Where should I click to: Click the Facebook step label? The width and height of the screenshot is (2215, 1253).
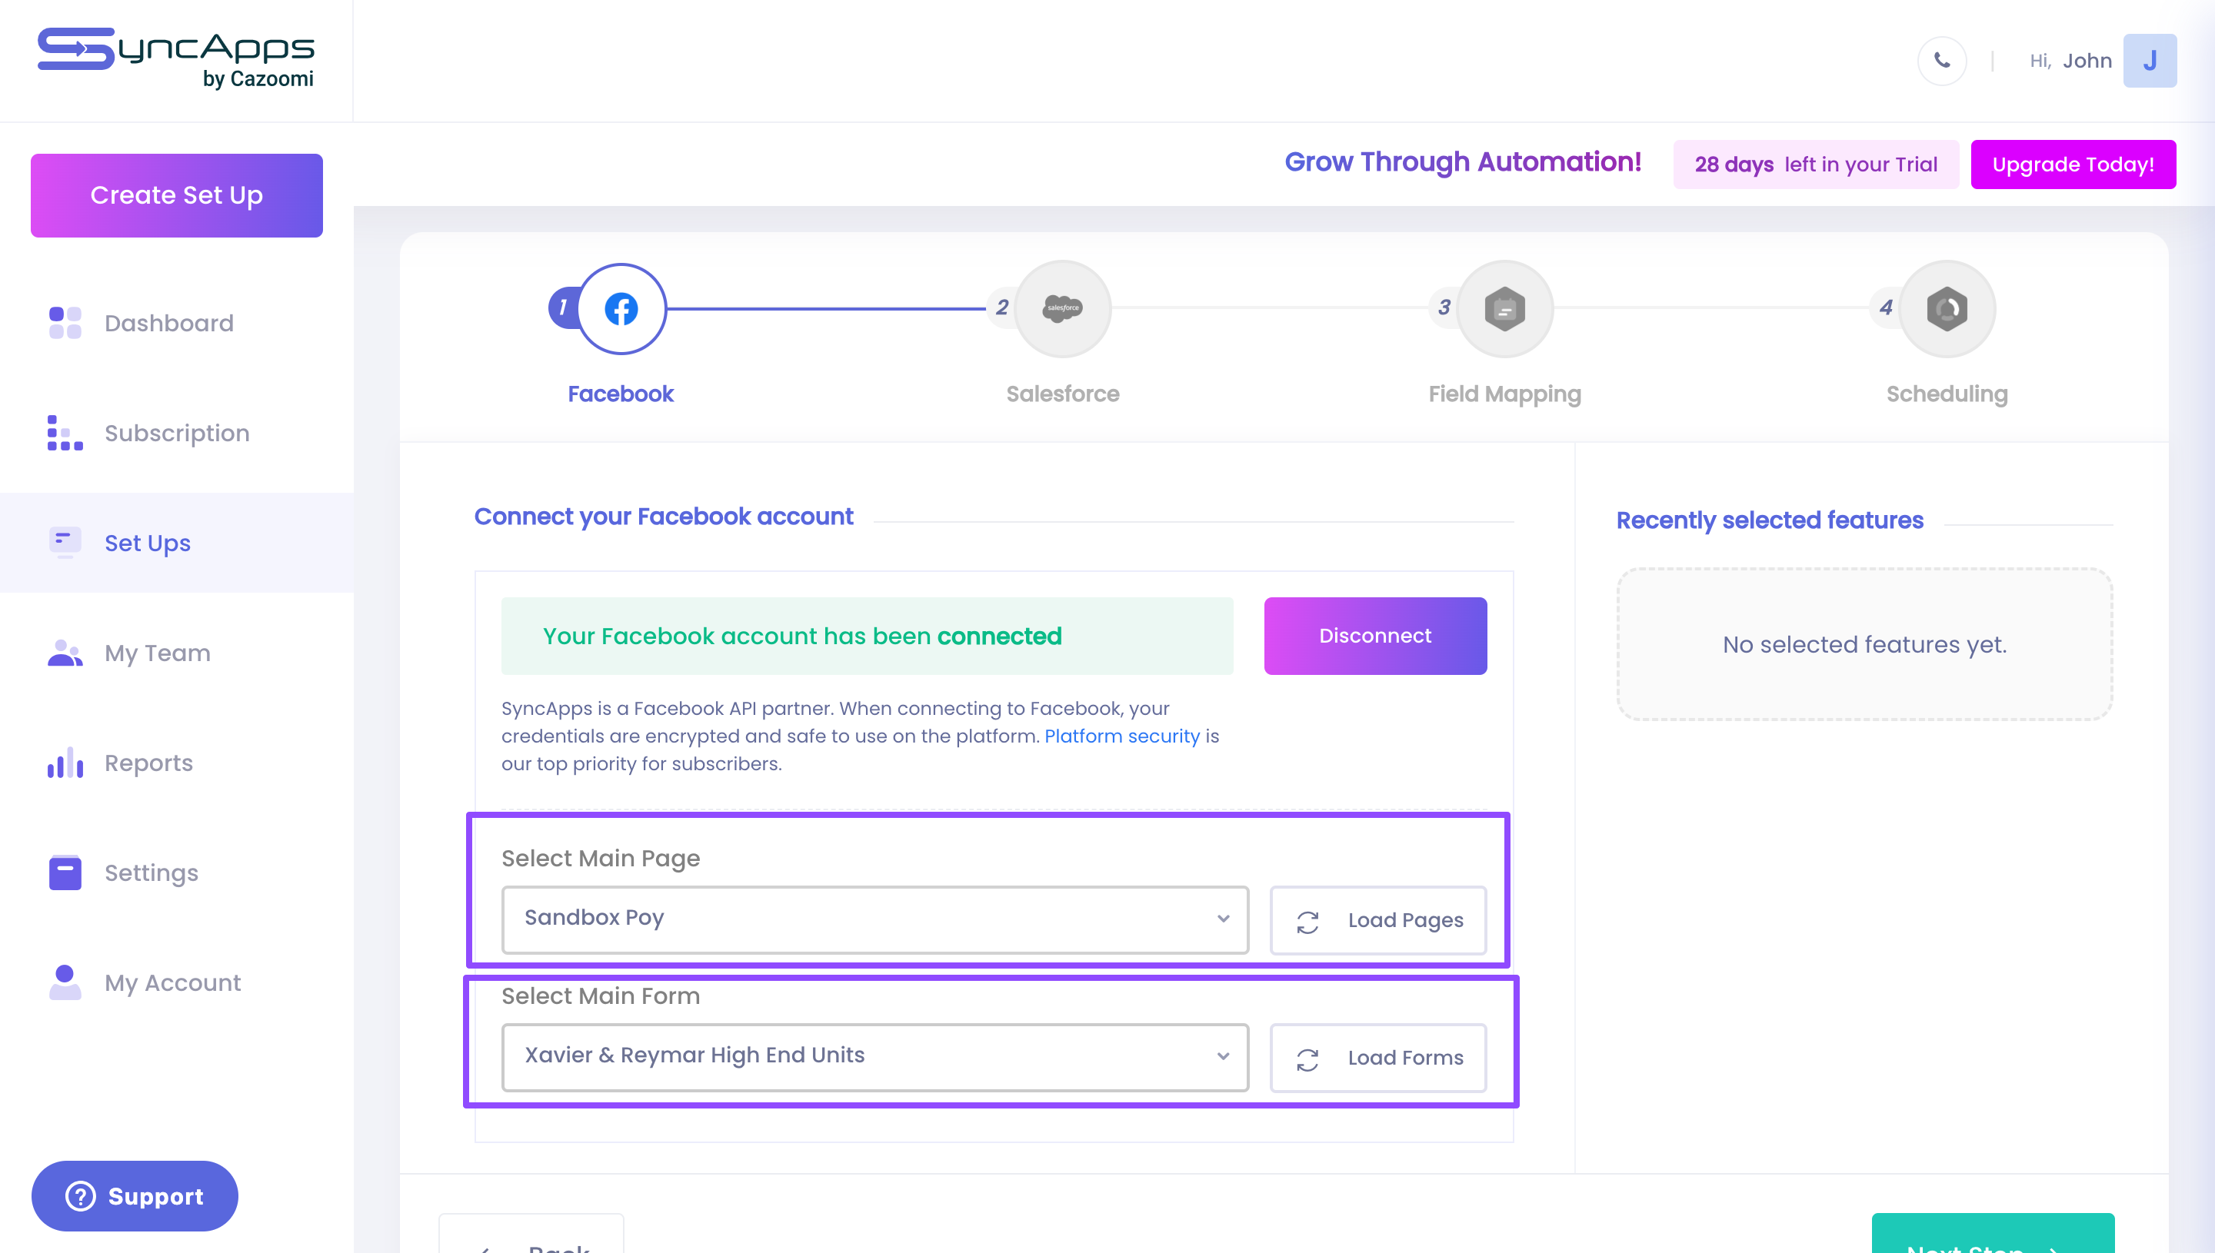pos(621,394)
